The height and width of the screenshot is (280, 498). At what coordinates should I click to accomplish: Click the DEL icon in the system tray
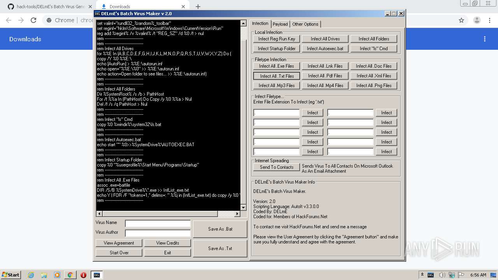pyautogui.click(x=431, y=275)
